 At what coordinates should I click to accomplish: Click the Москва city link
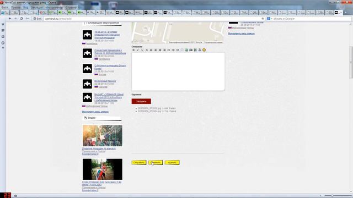[102, 74]
